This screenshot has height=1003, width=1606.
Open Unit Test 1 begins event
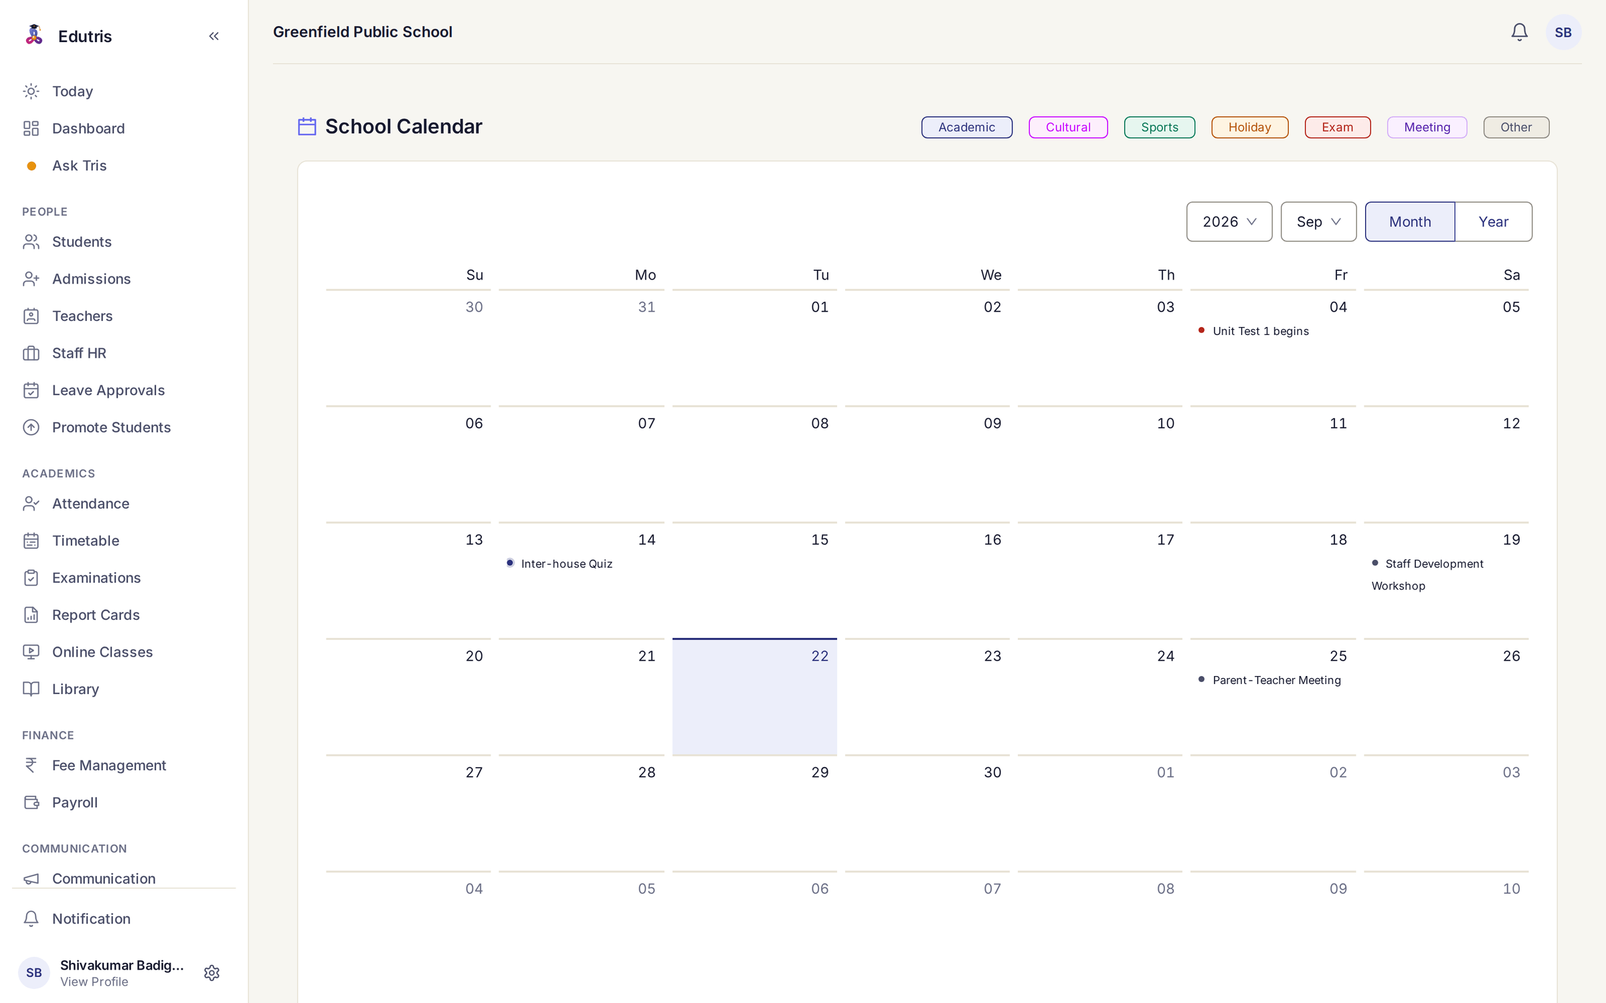click(1253, 331)
